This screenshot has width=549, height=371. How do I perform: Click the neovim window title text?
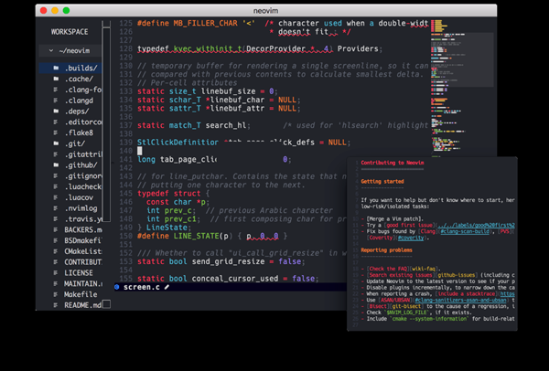point(265,11)
